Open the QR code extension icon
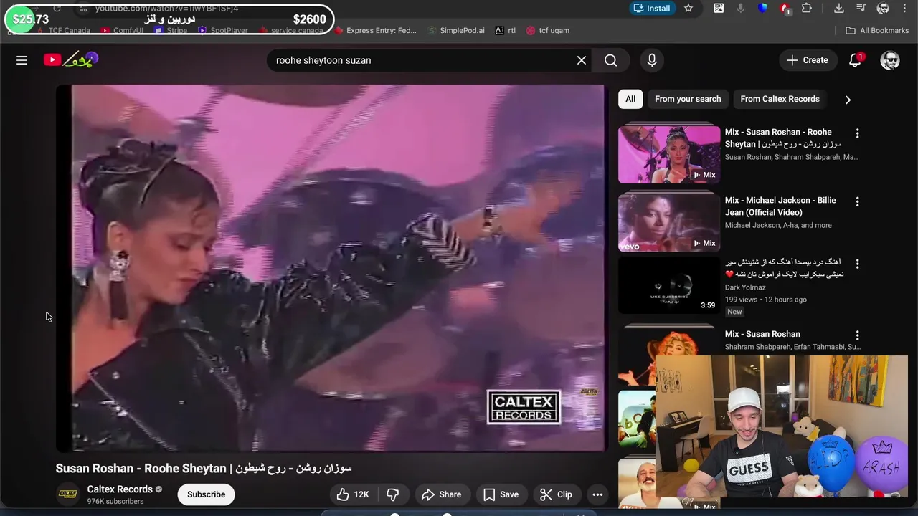 [x=719, y=8]
